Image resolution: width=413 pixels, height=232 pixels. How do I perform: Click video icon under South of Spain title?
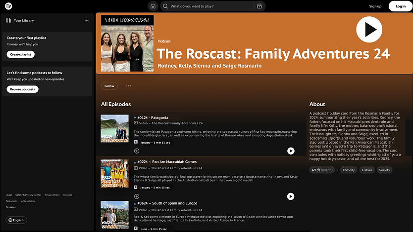click(x=136, y=209)
